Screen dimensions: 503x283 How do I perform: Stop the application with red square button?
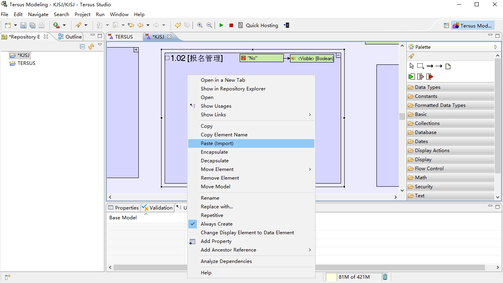[x=231, y=25]
